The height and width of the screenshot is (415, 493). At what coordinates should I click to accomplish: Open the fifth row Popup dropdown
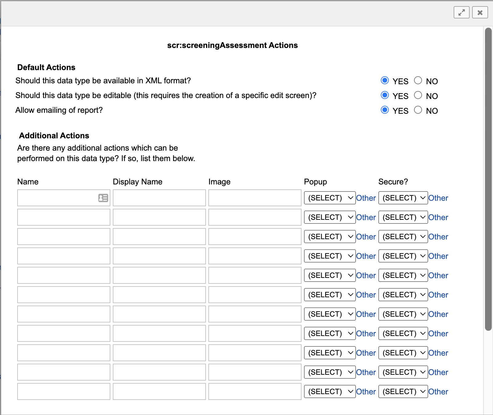[329, 275]
